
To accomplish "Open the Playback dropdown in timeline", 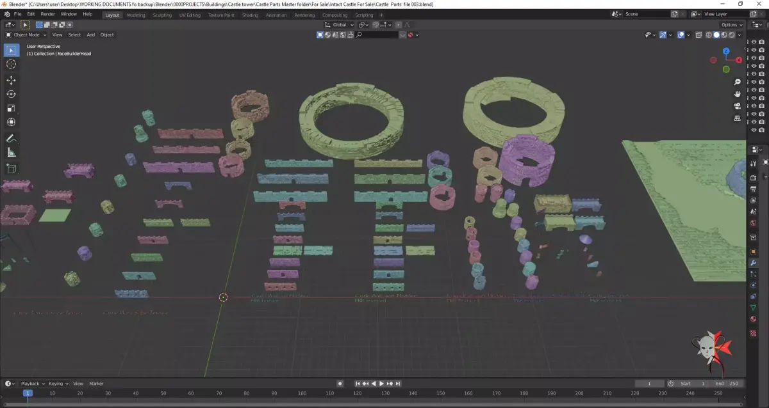I will pos(32,384).
